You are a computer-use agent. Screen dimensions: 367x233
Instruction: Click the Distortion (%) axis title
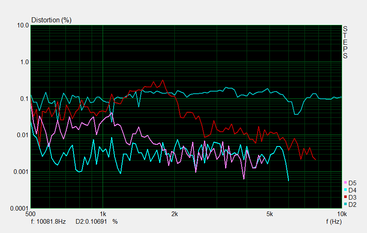51,20
